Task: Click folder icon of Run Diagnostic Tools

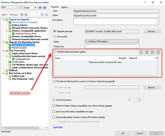Action: pyautogui.click(x=10, y=79)
